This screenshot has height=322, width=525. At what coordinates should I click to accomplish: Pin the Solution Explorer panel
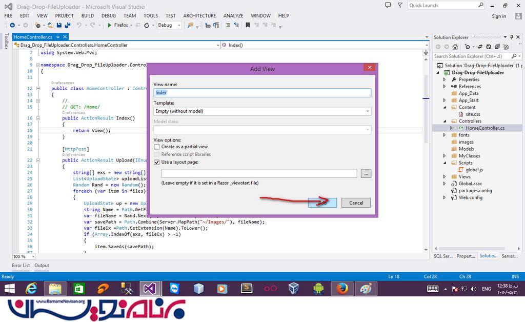click(513, 37)
